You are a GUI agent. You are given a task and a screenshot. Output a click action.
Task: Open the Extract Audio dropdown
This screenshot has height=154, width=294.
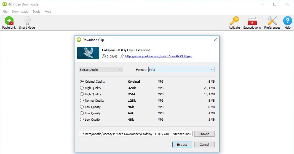tap(101, 69)
